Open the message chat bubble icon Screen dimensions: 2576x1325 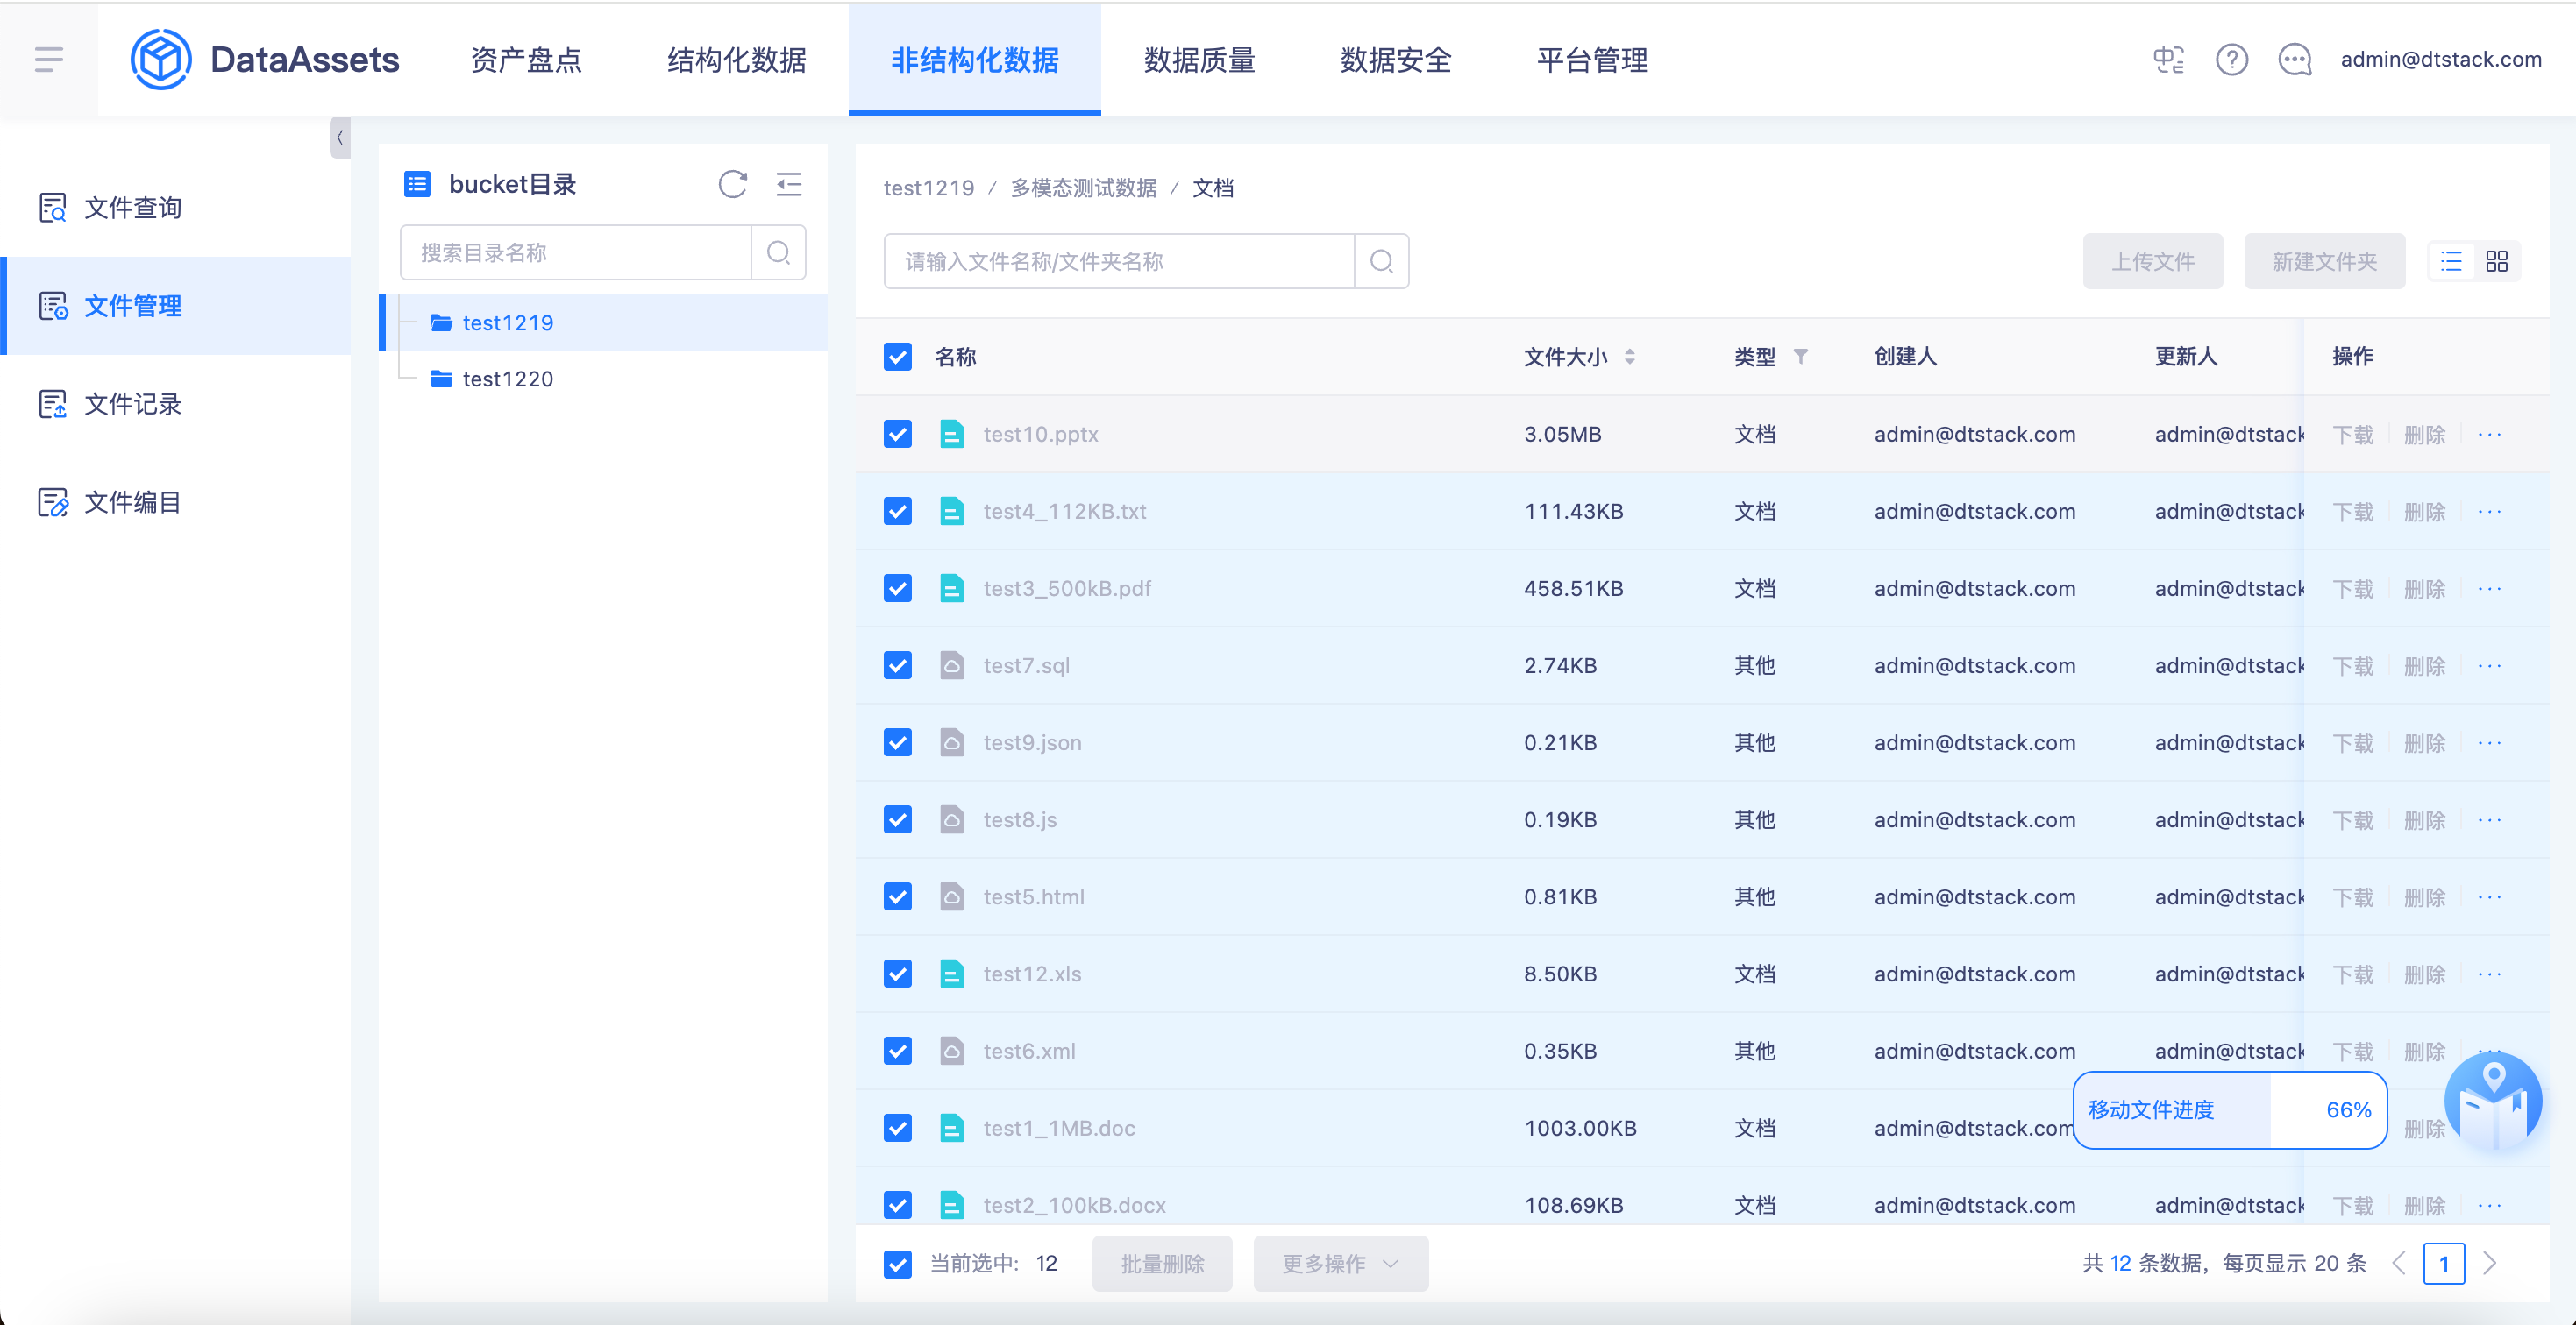click(2294, 60)
